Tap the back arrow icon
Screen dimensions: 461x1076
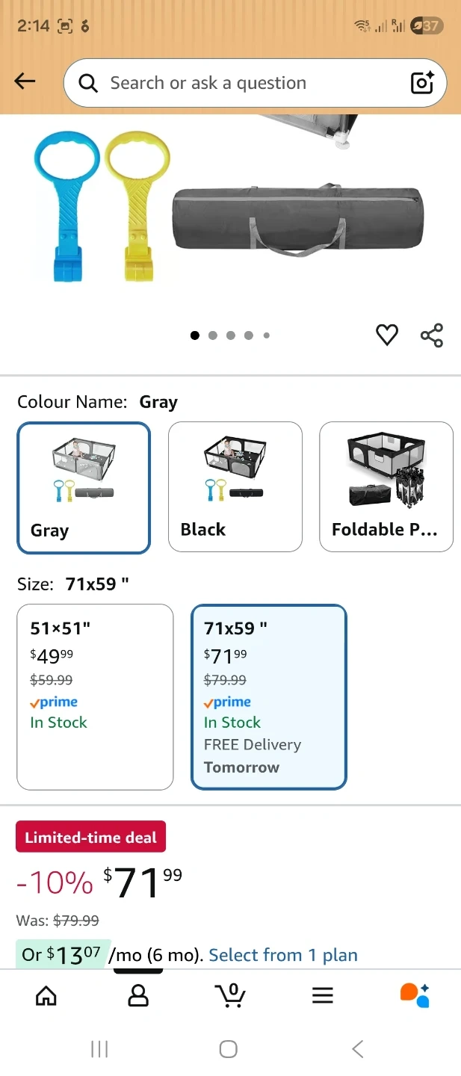25,82
